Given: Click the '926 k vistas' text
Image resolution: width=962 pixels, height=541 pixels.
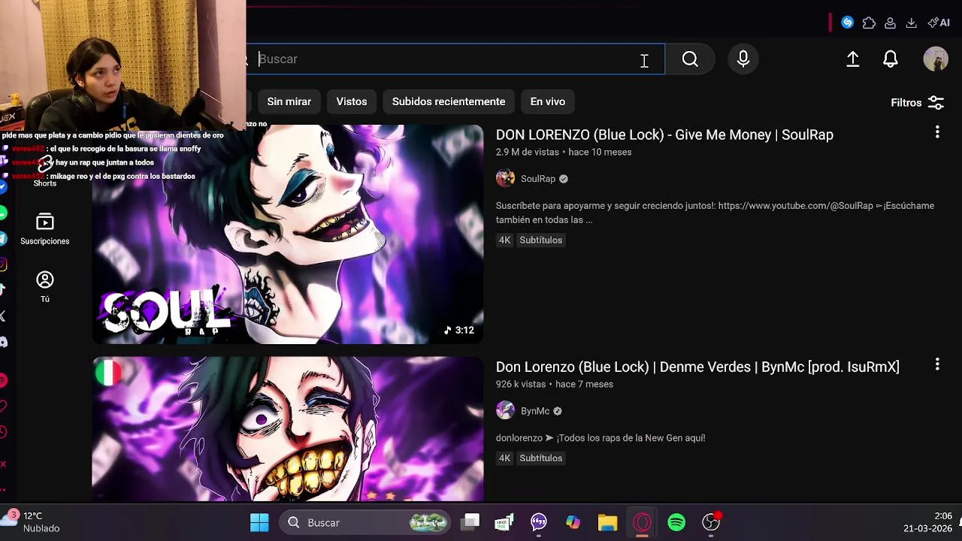Looking at the screenshot, I should [x=521, y=384].
